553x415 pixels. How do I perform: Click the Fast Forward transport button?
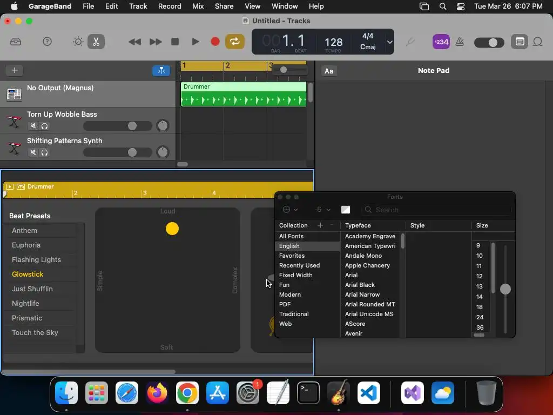[x=156, y=42]
